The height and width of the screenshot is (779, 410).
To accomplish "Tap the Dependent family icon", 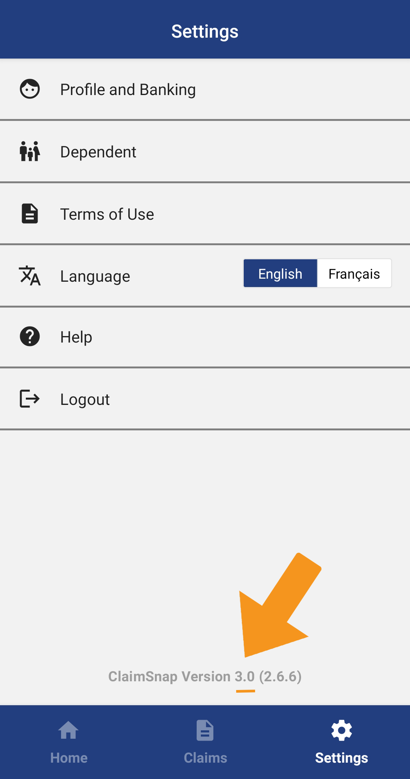I will [x=30, y=151].
